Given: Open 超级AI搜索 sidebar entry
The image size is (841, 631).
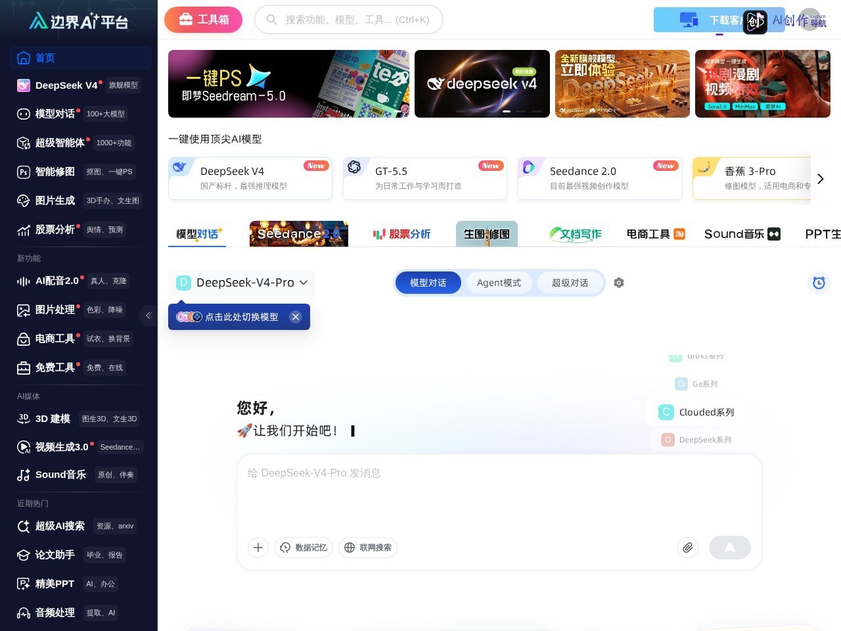Looking at the screenshot, I should tap(80, 526).
